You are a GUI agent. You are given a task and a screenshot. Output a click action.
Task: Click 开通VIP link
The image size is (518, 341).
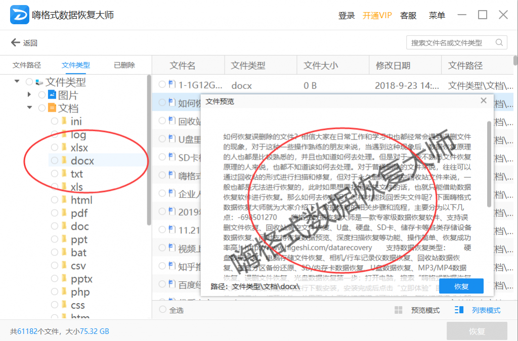(x=377, y=16)
